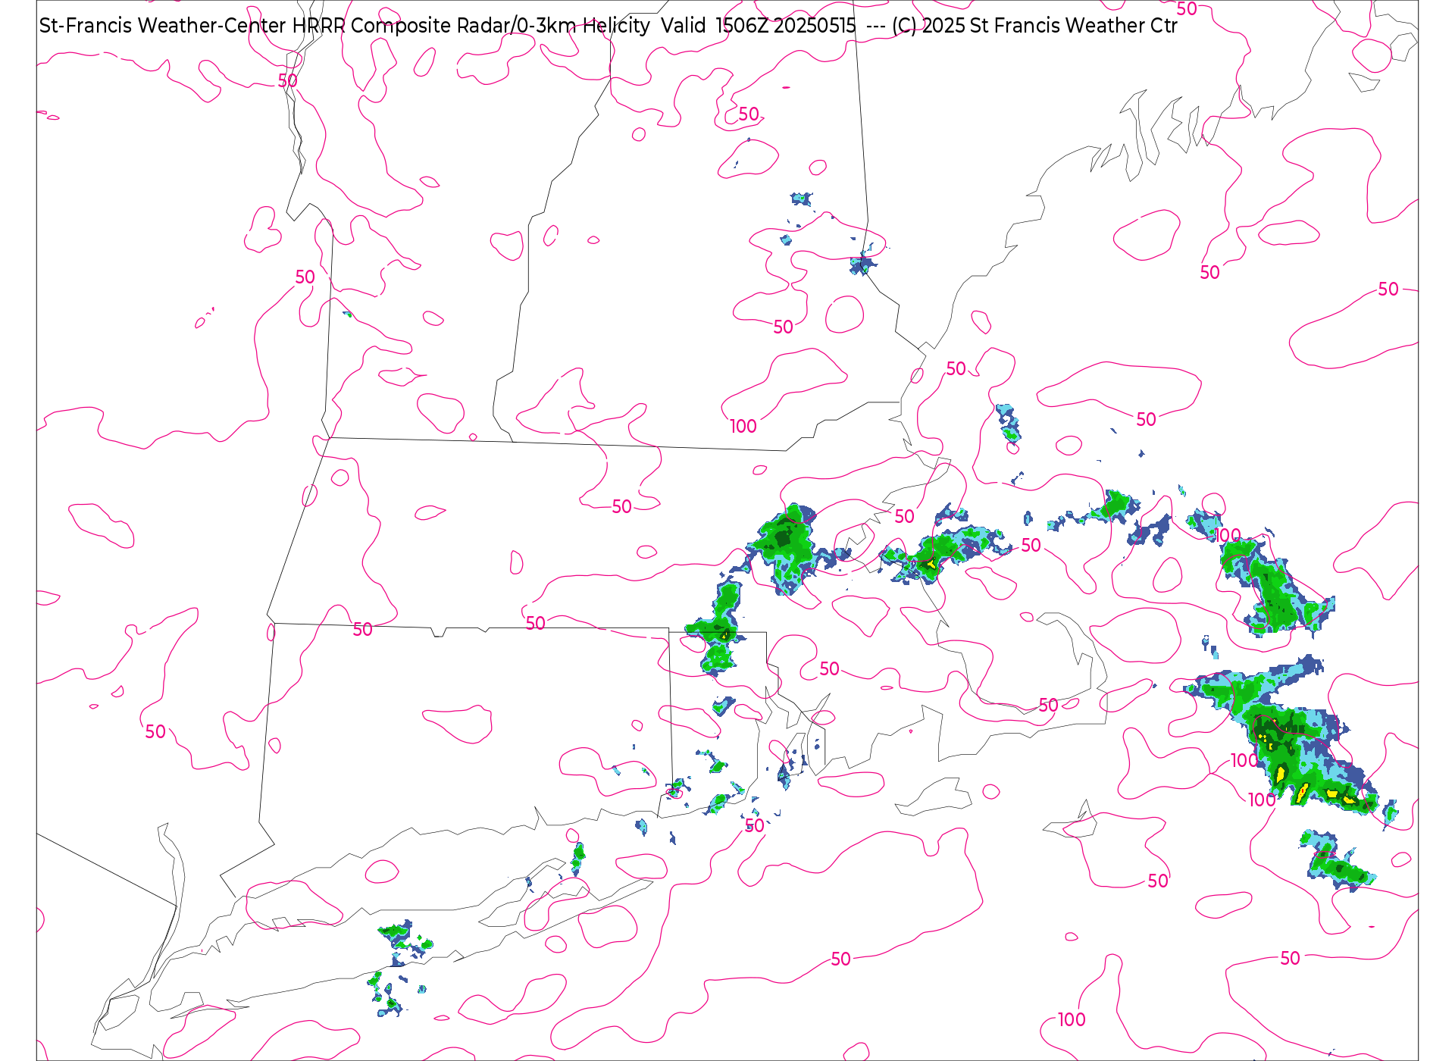Click the HRRR Composite Radar map title text
Viewport: 1455px width, 1061px height.
[608, 26]
